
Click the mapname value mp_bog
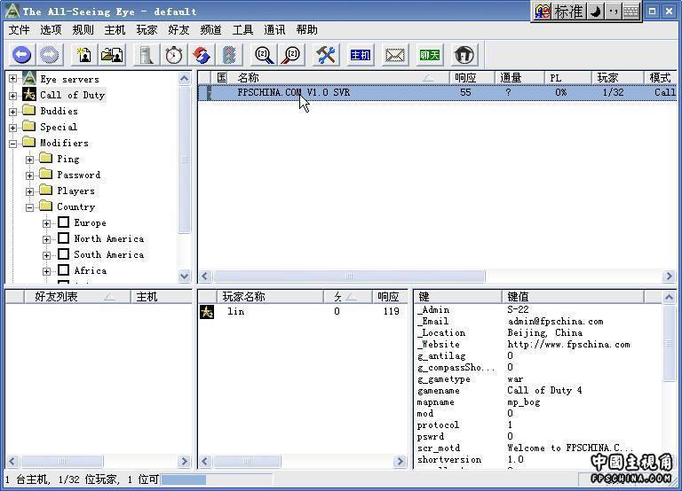pyautogui.click(x=524, y=402)
